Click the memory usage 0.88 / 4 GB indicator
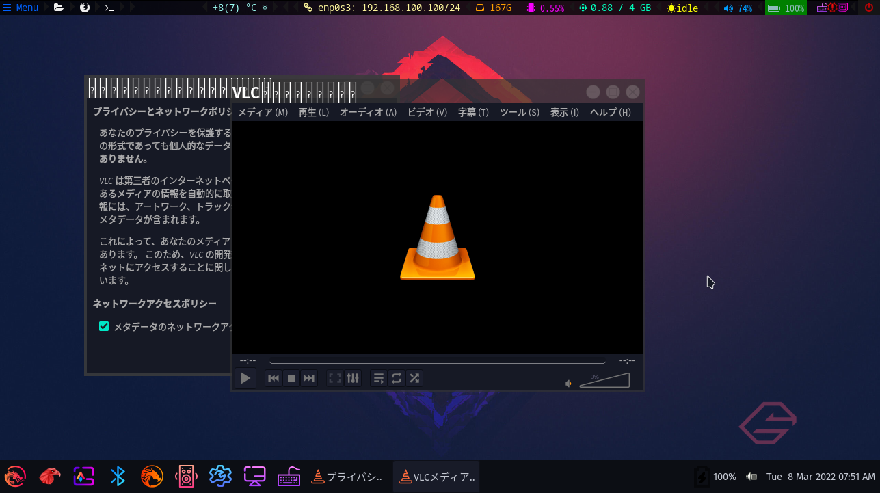 click(615, 8)
